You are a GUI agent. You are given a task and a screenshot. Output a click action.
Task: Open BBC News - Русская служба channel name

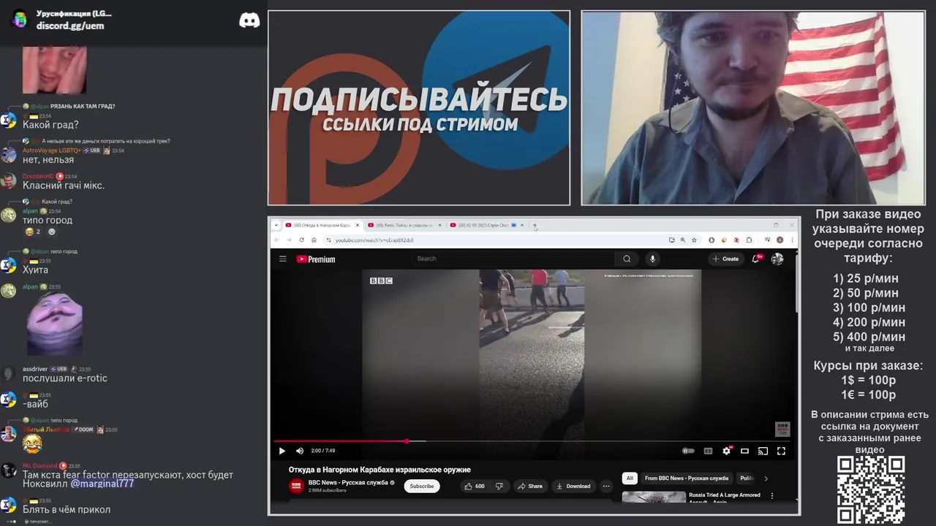(348, 482)
